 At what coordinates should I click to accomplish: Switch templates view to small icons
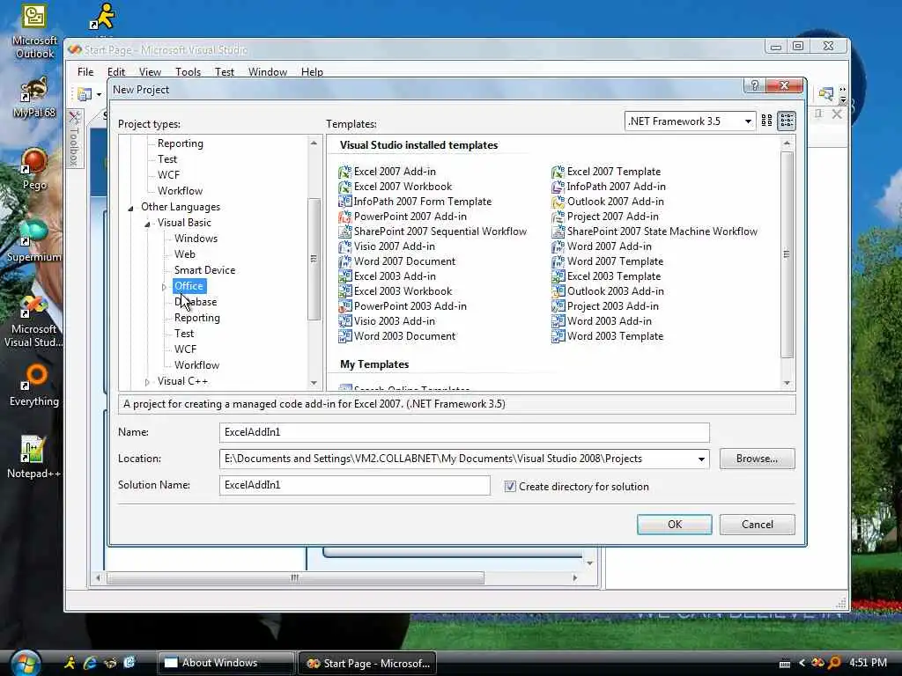[x=787, y=121]
